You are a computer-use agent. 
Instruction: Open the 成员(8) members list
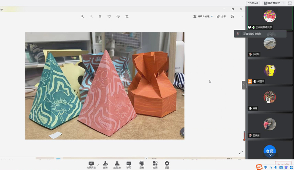(117, 165)
